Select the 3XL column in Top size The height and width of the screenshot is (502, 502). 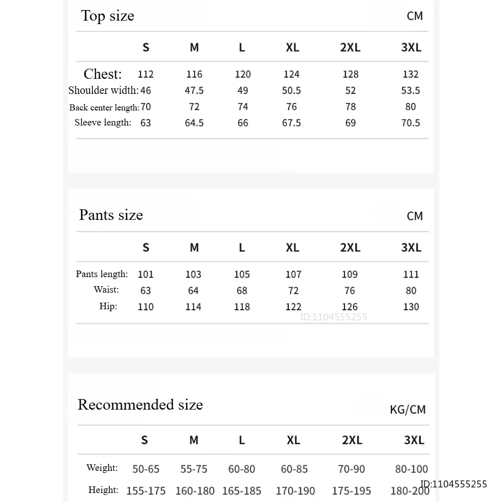pos(411,47)
